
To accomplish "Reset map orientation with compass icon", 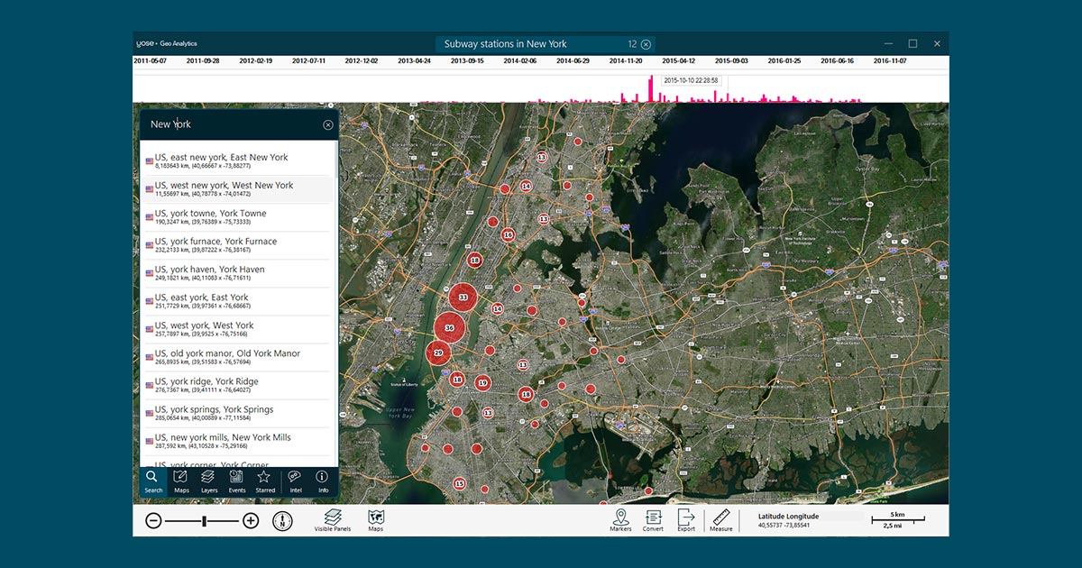I will click(x=282, y=520).
